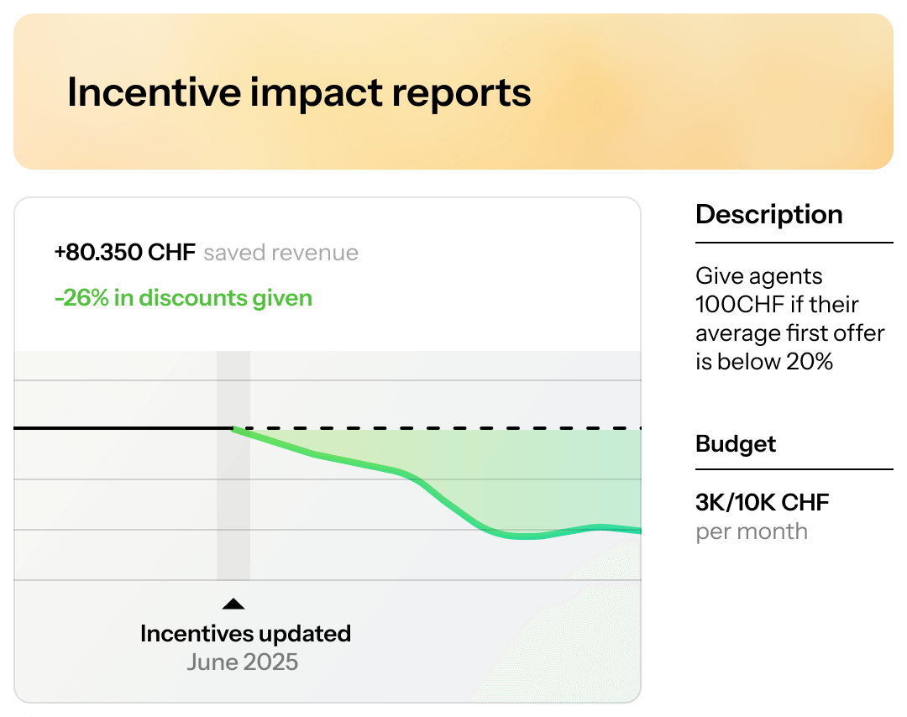Screen dimensions: 907x717
Task: Click the budget progress indicator 3K/10K
Action: pyautogui.click(x=762, y=502)
